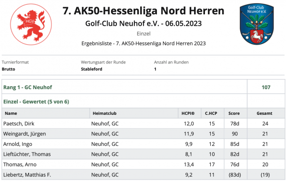Click the Einzel - Gewertet (5 von 6) label
This screenshot has width=286, height=182.
click(x=36, y=101)
